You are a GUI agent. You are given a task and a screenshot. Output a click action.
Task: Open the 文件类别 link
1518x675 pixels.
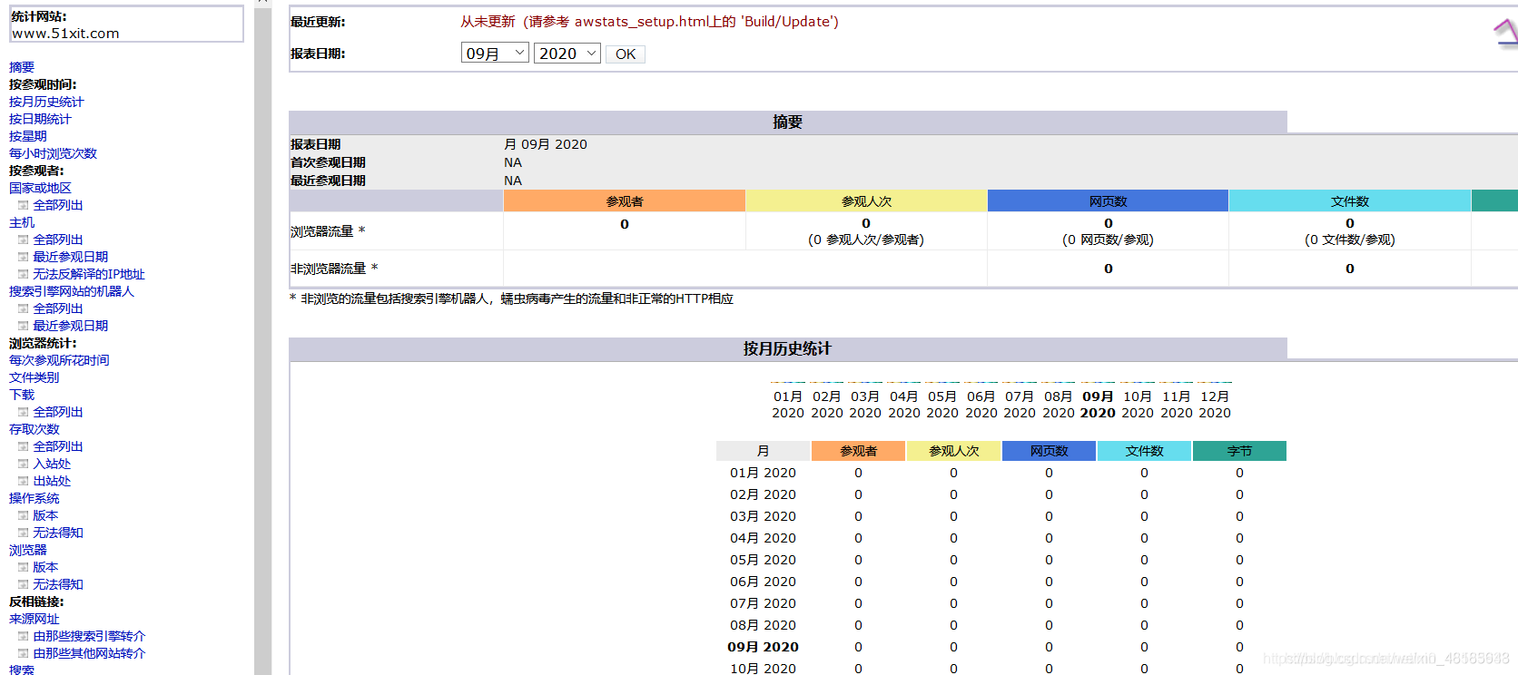(x=34, y=377)
